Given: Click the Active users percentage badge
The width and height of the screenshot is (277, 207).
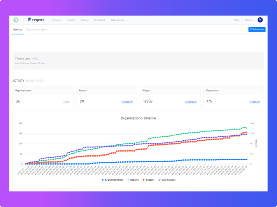Looking at the screenshot, I should 35,59.
